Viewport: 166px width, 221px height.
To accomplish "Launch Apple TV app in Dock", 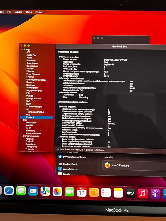I will [130, 193].
